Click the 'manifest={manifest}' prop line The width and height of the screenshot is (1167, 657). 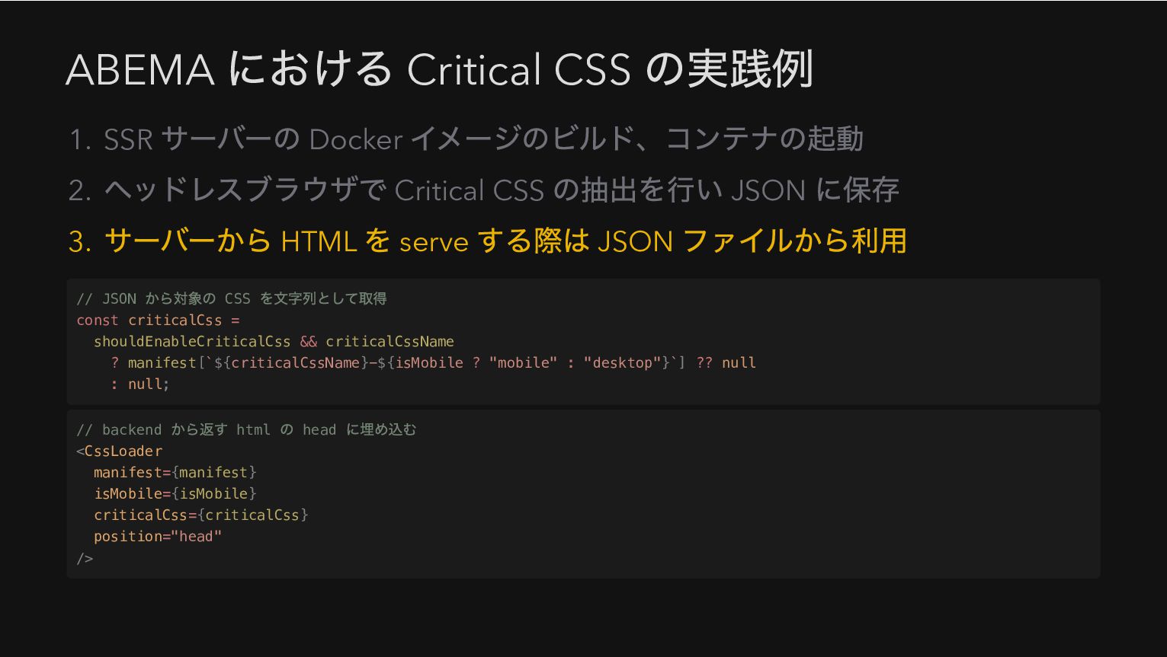pos(175,472)
